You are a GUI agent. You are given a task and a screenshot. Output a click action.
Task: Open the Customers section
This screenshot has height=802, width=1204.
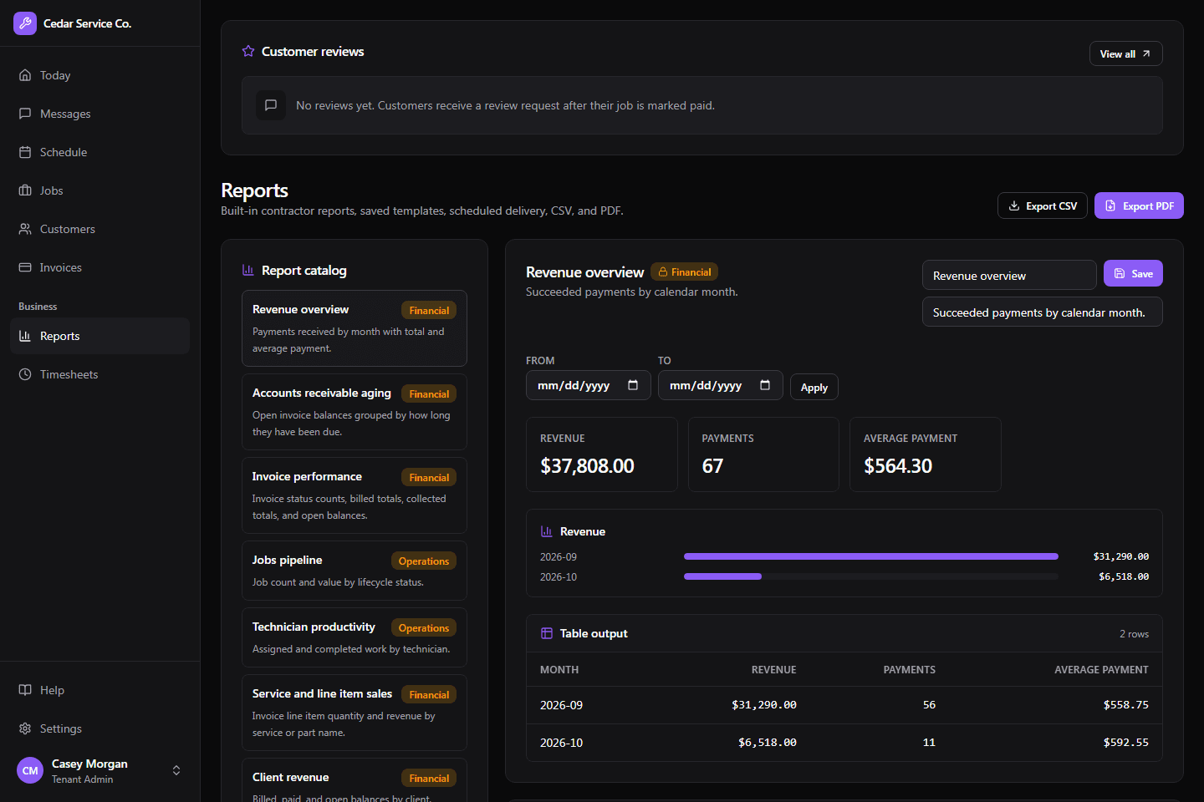pyautogui.click(x=100, y=229)
